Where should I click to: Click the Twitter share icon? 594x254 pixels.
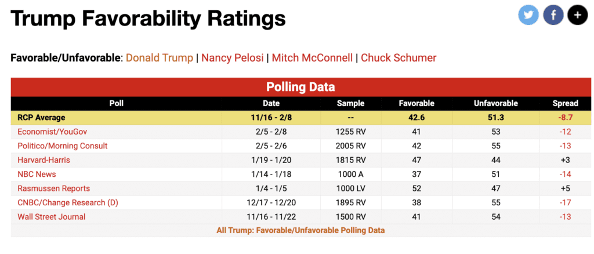528,15
